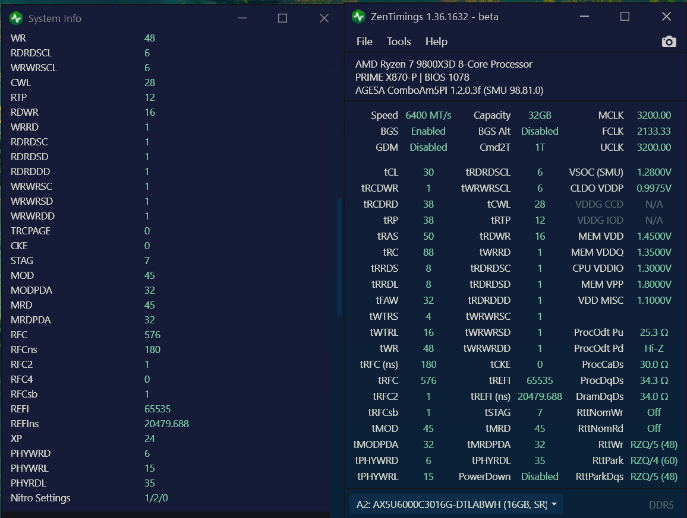The width and height of the screenshot is (687, 518).
Task: Take a screenshot with the camera icon
Action: pos(669,42)
